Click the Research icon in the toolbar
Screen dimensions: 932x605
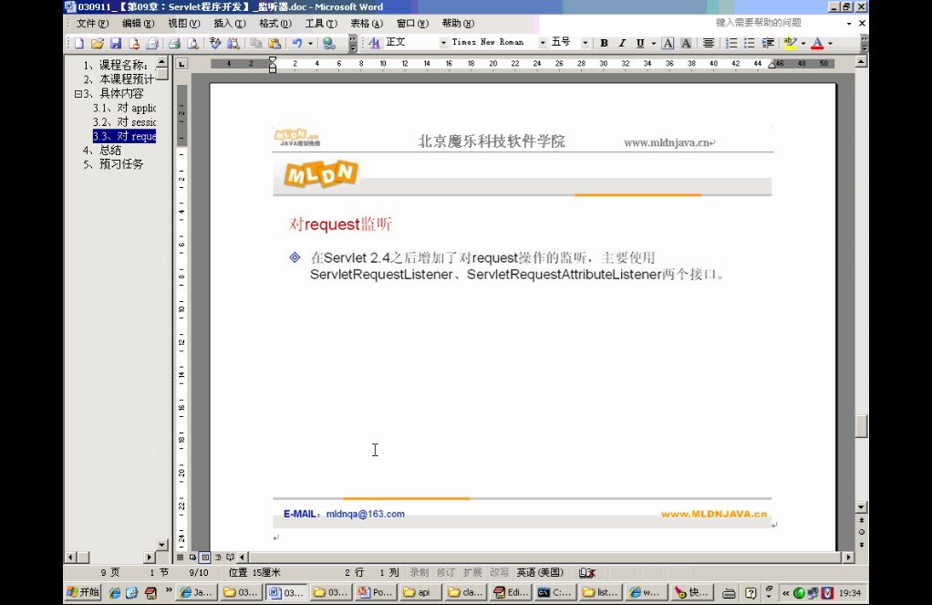(x=233, y=43)
